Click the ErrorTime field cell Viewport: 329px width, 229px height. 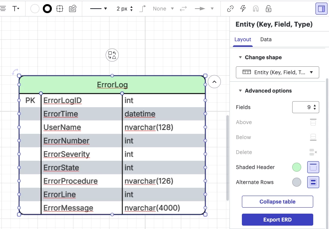click(81, 114)
